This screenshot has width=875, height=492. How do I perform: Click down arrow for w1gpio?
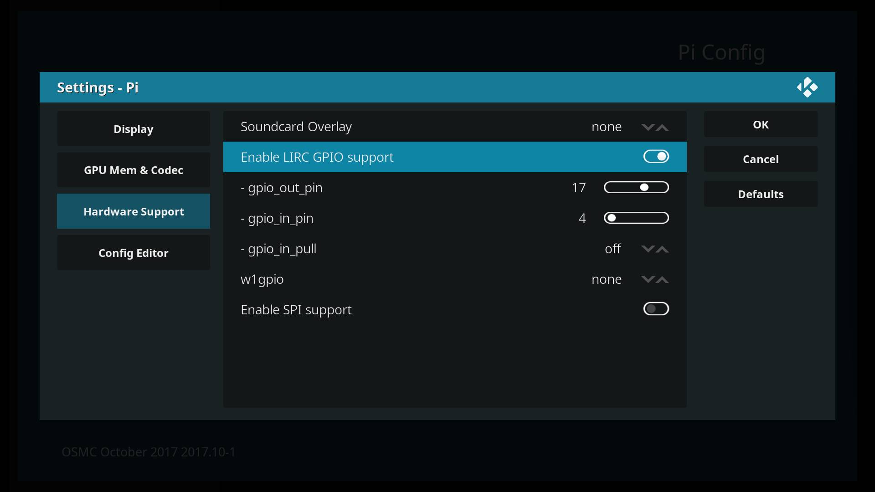(x=648, y=279)
